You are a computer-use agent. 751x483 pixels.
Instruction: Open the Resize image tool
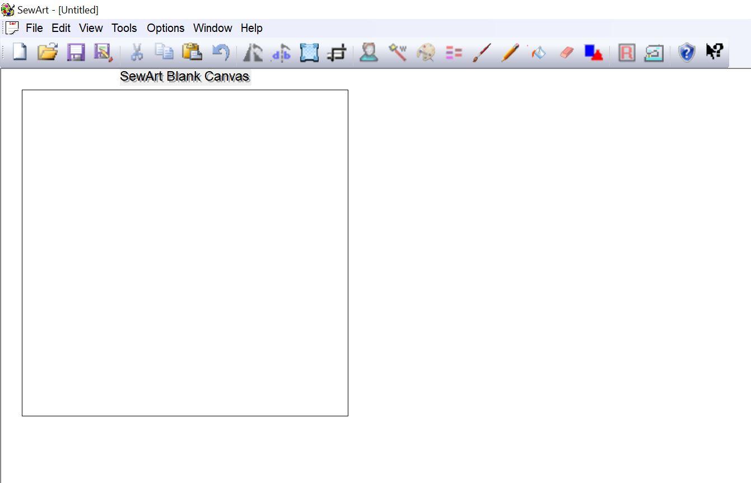pos(309,53)
